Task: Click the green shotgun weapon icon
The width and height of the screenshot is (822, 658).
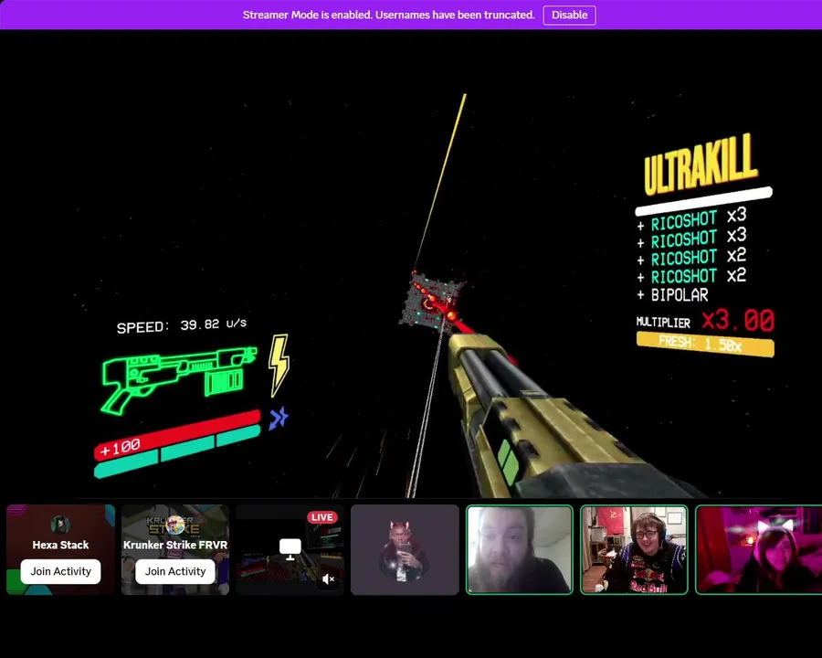Action: coord(178,379)
